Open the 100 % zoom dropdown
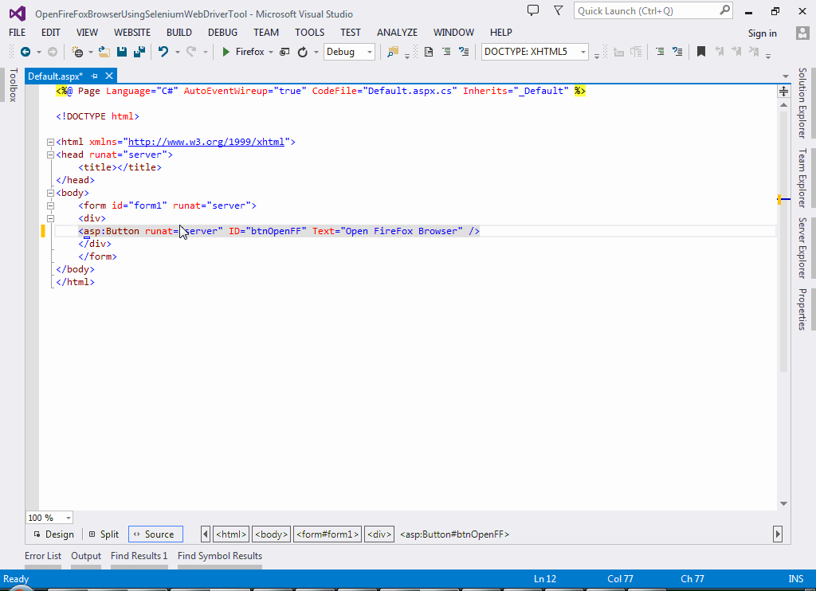 click(49, 518)
